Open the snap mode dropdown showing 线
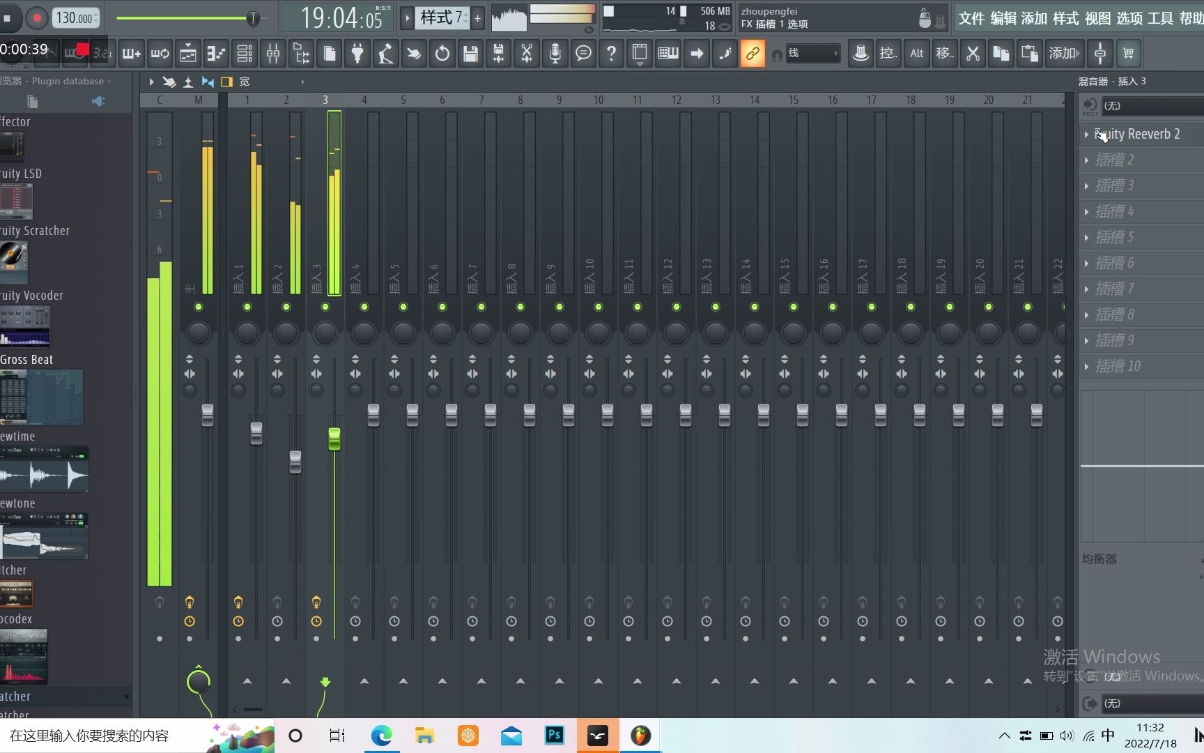The width and height of the screenshot is (1204, 753). coord(812,53)
